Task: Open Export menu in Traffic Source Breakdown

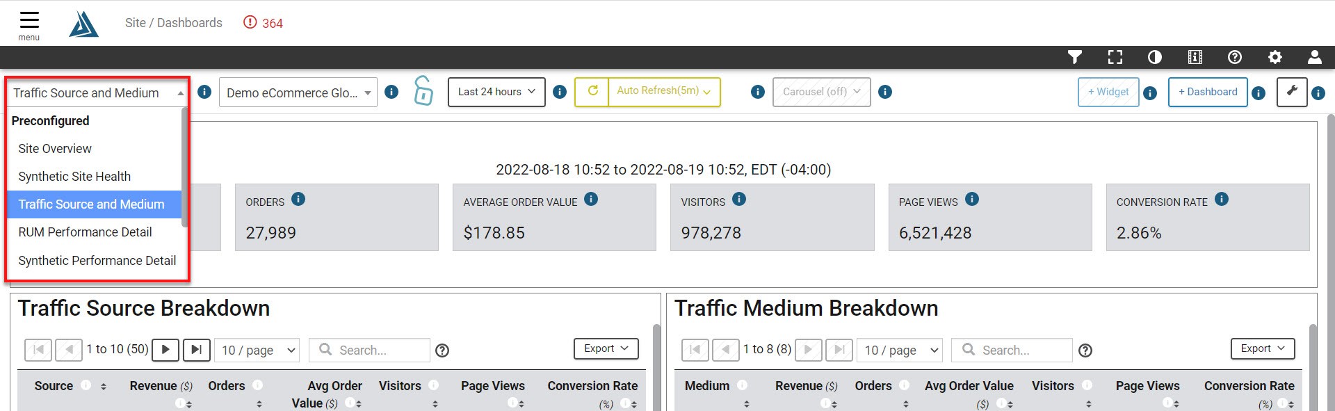Action: [606, 348]
